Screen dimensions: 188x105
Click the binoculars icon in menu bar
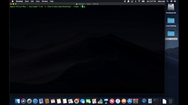coord(128,1)
